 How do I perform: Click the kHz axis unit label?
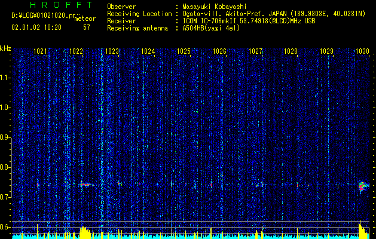pos(5,48)
